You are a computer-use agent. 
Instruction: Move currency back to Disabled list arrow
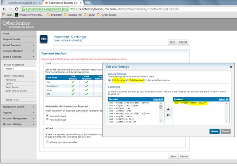pos(168,115)
